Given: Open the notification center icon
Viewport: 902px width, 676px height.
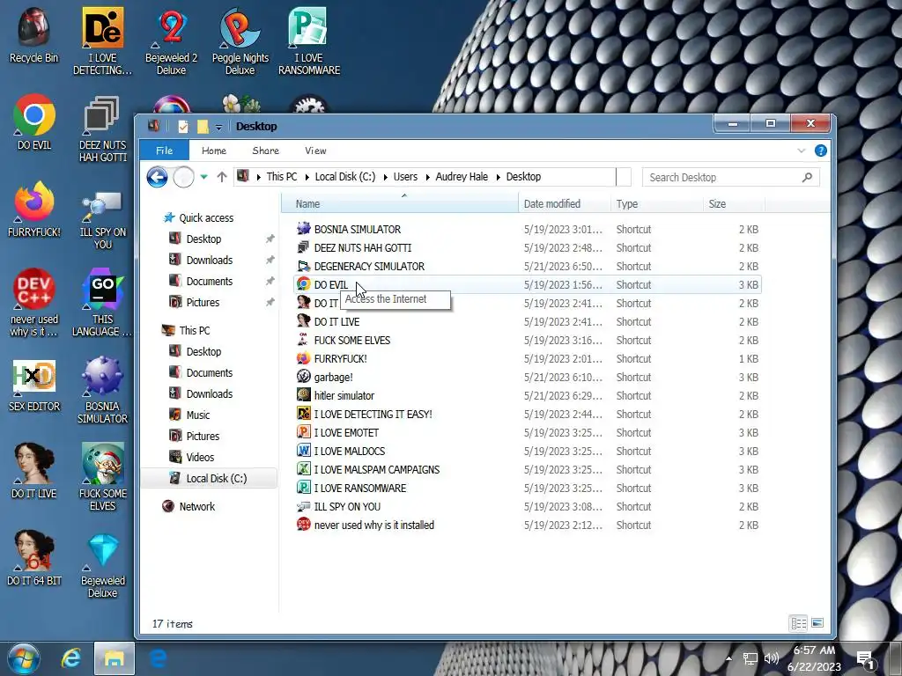Looking at the screenshot, I should [x=866, y=659].
